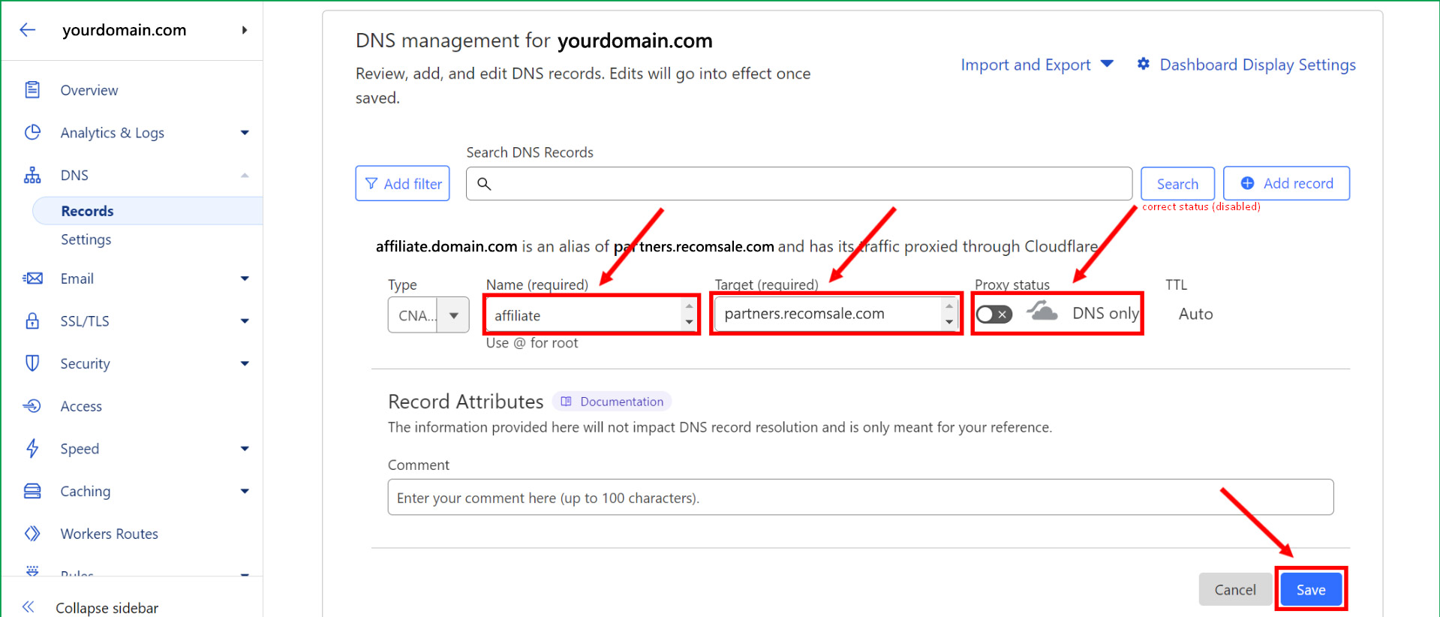Toggle the Proxy status switch
Viewport: 1440px width, 617px height.
pos(994,315)
